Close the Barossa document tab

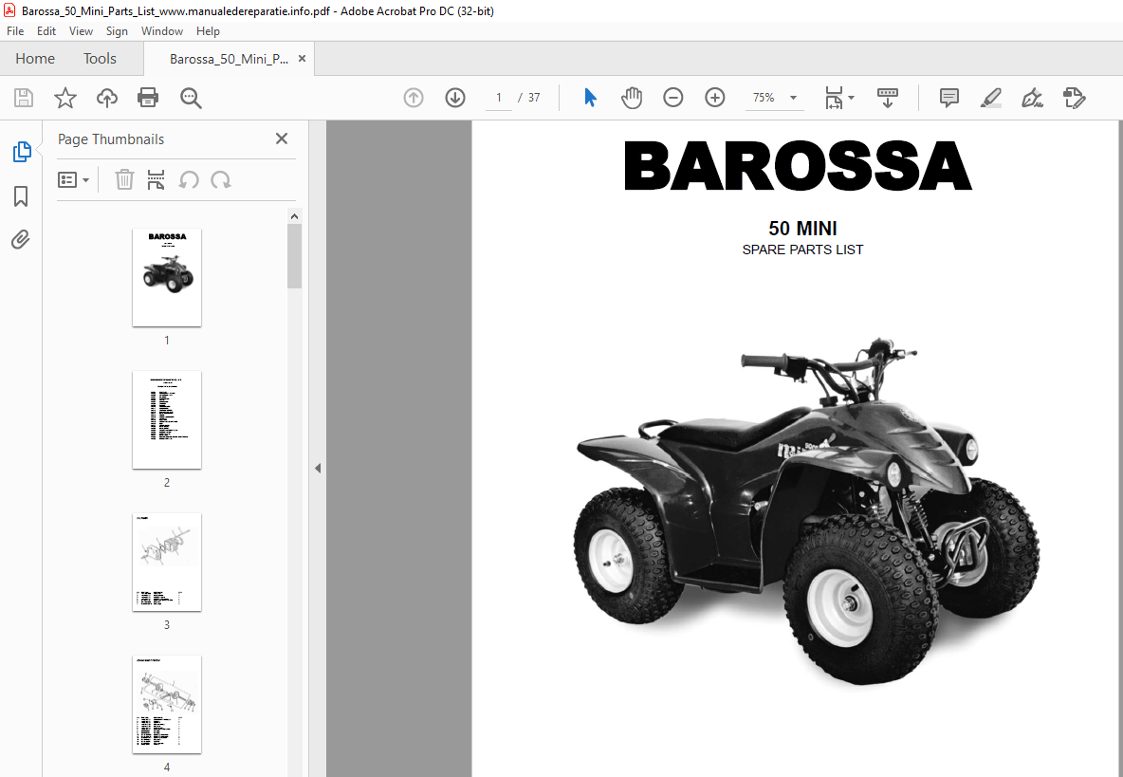tap(303, 59)
